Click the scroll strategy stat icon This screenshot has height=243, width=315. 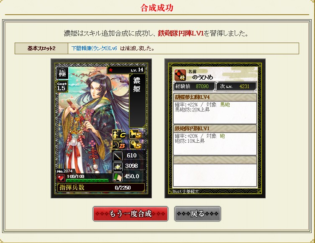tap(118, 177)
